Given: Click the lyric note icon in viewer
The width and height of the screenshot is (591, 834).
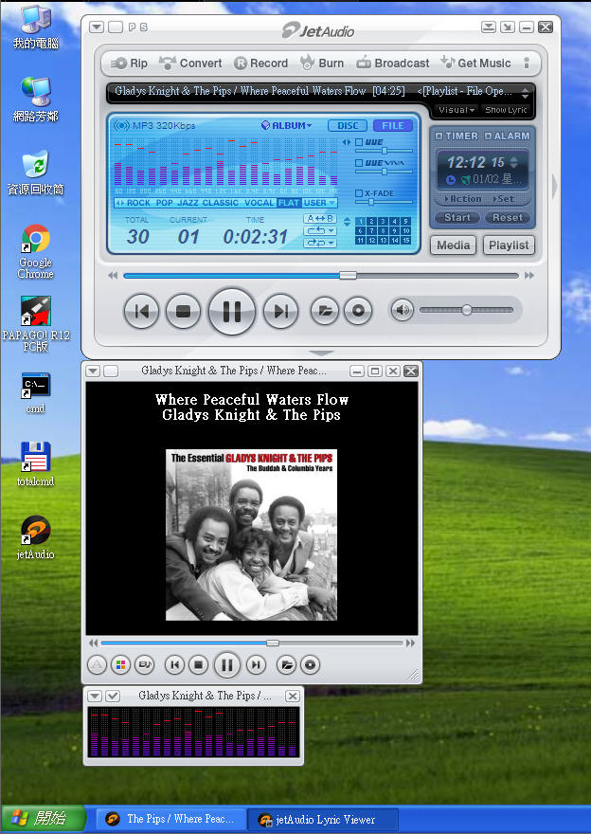Looking at the screenshot, I should 144,665.
